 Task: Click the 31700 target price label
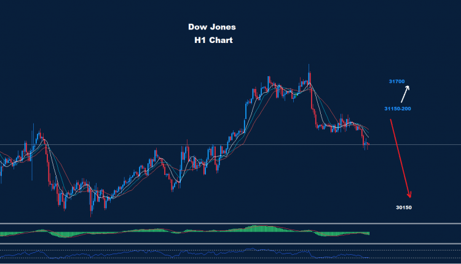(396, 81)
